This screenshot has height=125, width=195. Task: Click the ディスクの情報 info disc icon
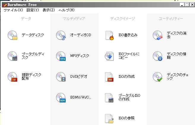coord(158,56)
